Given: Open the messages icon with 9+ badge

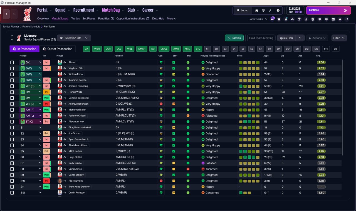Looking at the screenshot, I should click(x=273, y=19).
